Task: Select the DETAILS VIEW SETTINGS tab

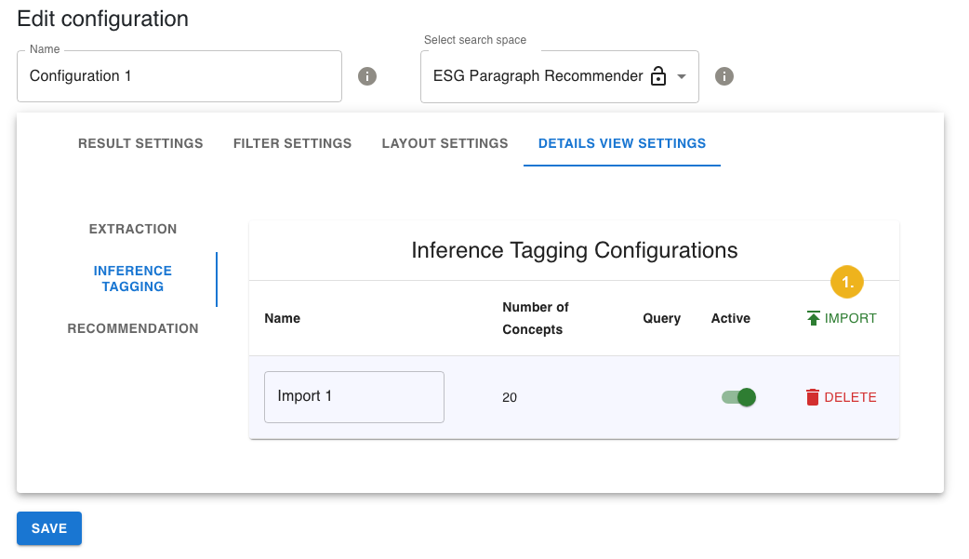Action: click(x=621, y=143)
